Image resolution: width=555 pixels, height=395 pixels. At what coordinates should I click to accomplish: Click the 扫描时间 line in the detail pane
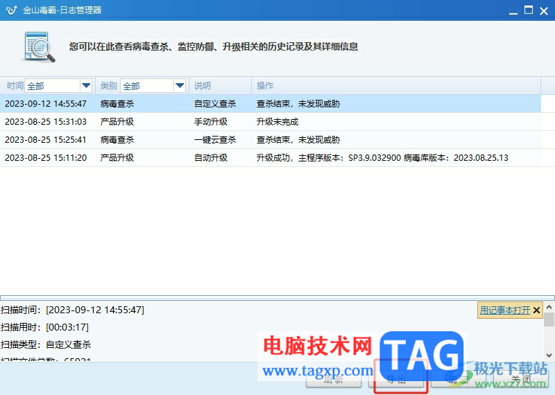click(x=73, y=310)
